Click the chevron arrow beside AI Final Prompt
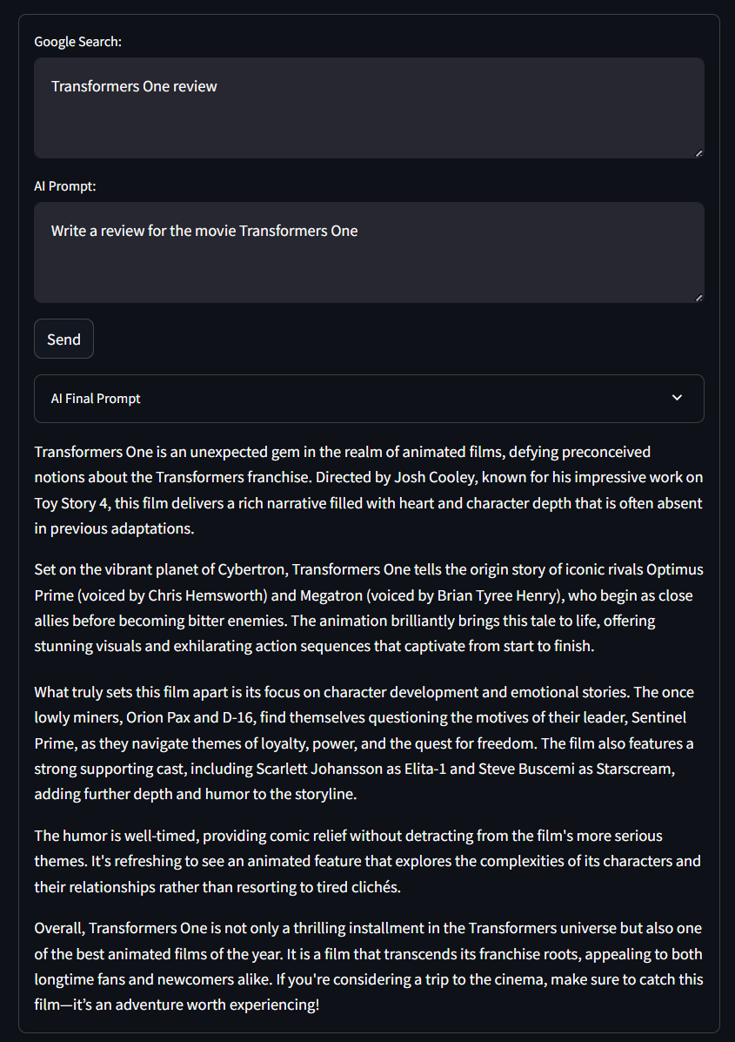 [x=678, y=398]
